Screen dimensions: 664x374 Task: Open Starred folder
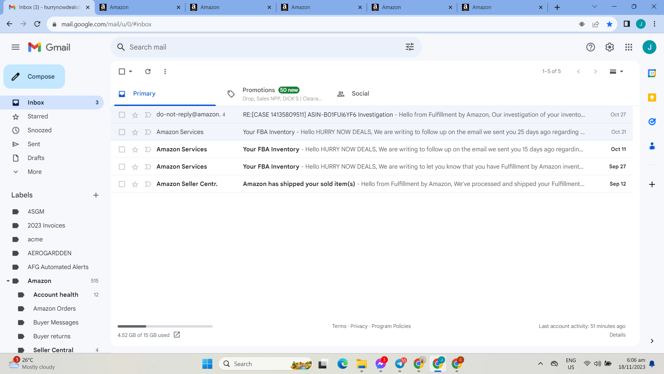(38, 116)
